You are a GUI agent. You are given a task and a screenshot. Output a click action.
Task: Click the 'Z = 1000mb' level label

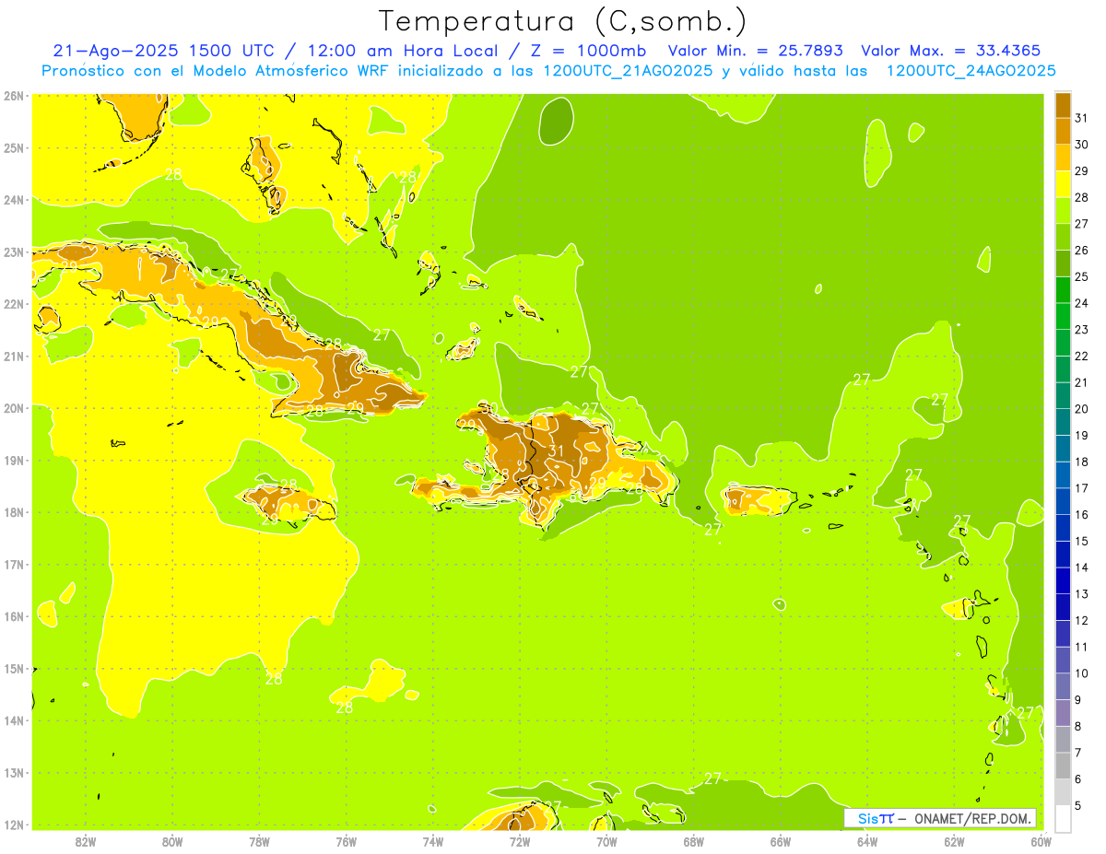[x=588, y=51]
